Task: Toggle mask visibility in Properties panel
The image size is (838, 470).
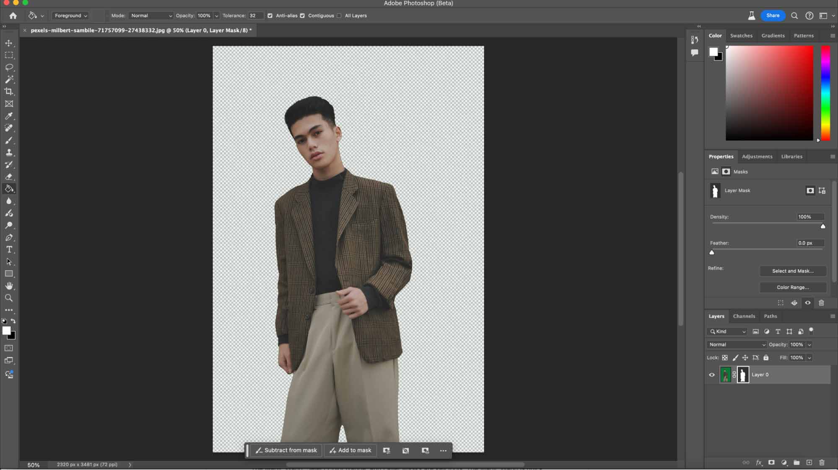Action: 808,303
